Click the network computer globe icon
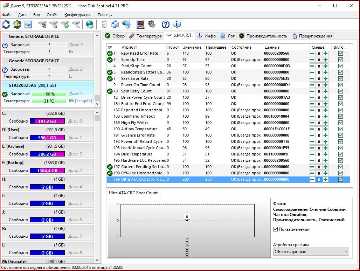The height and width of the screenshot is (271, 360). coord(126,24)
